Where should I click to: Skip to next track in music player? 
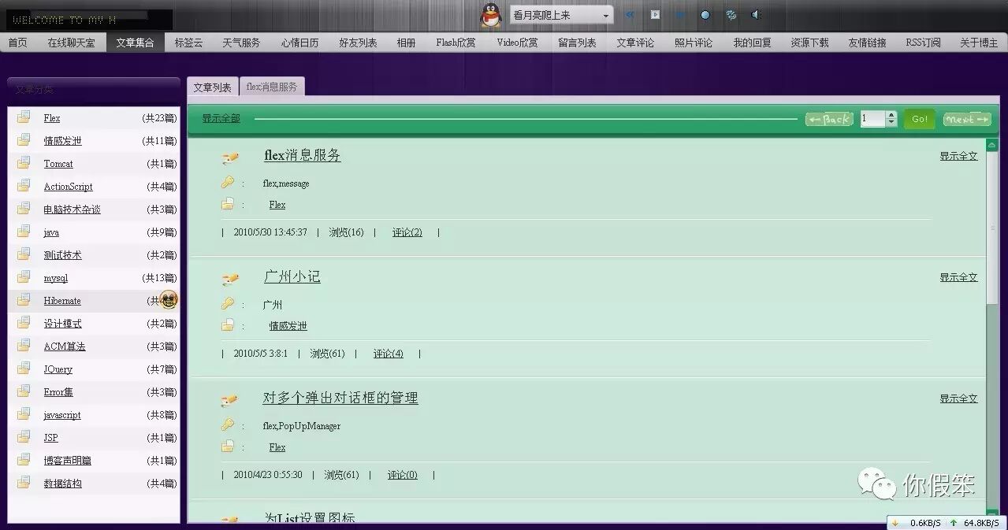click(x=680, y=15)
